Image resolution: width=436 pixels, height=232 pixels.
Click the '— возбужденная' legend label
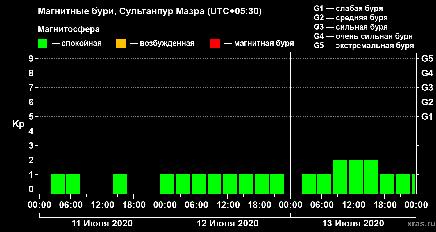pos(162,43)
